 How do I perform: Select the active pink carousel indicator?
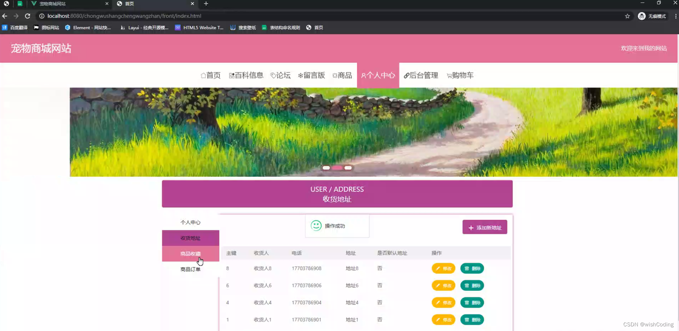pos(337,168)
